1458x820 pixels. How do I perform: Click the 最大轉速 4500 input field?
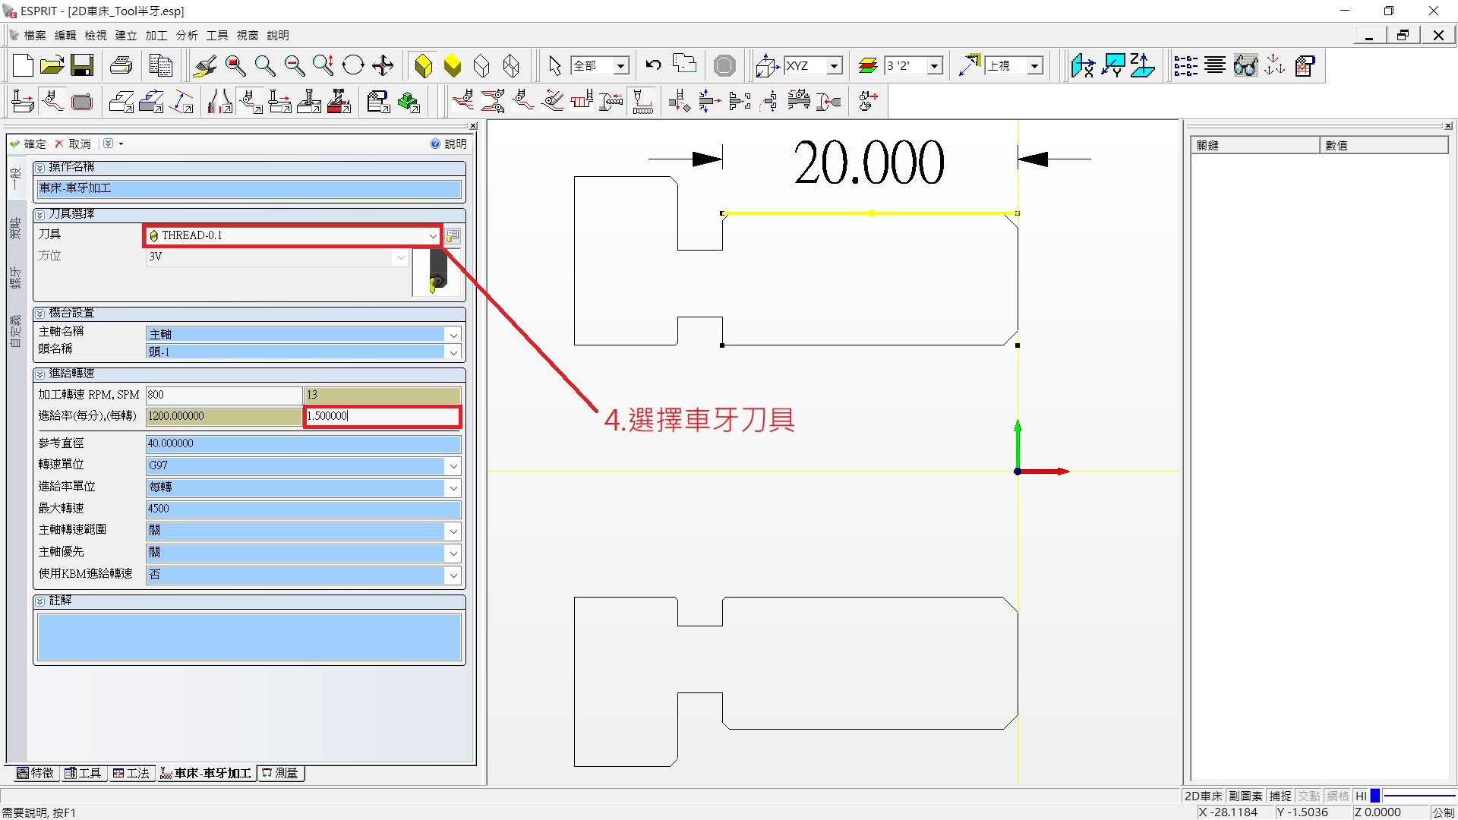click(302, 509)
